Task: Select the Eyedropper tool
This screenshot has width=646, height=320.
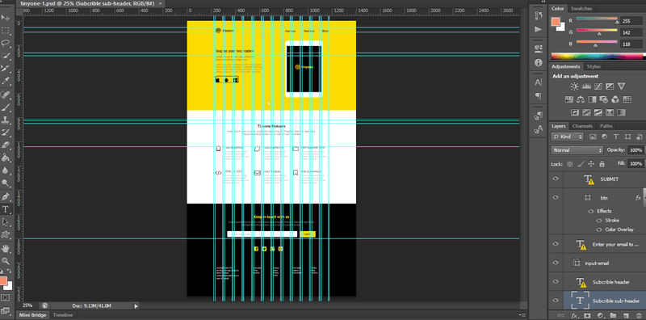Action: click(x=6, y=82)
